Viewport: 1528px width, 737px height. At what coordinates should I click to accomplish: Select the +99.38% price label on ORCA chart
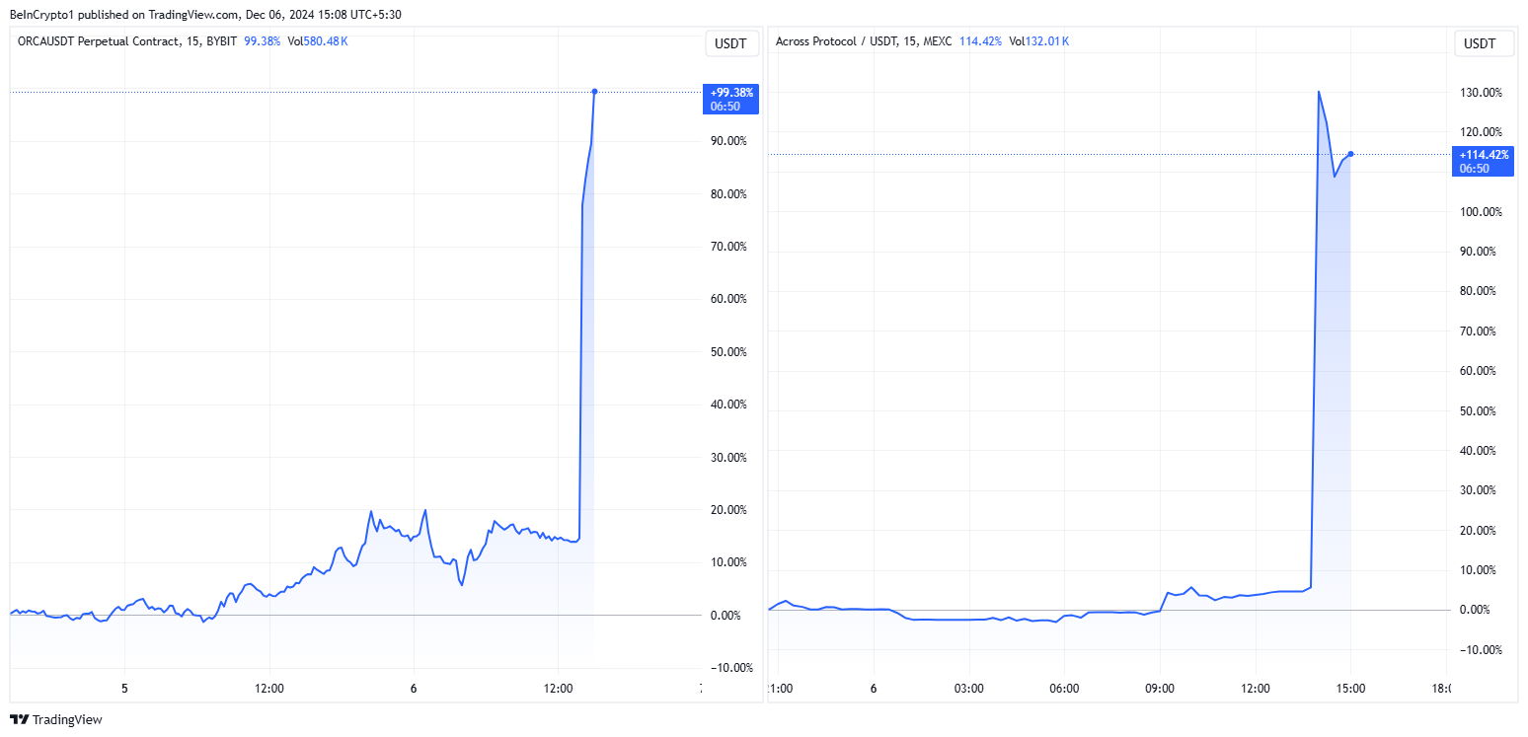pyautogui.click(x=730, y=99)
